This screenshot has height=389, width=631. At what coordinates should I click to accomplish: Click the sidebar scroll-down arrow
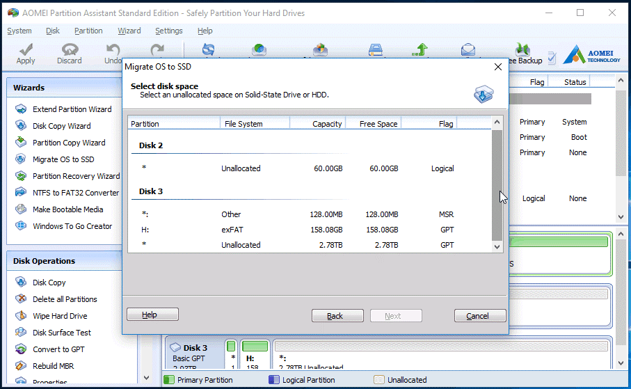(147, 378)
